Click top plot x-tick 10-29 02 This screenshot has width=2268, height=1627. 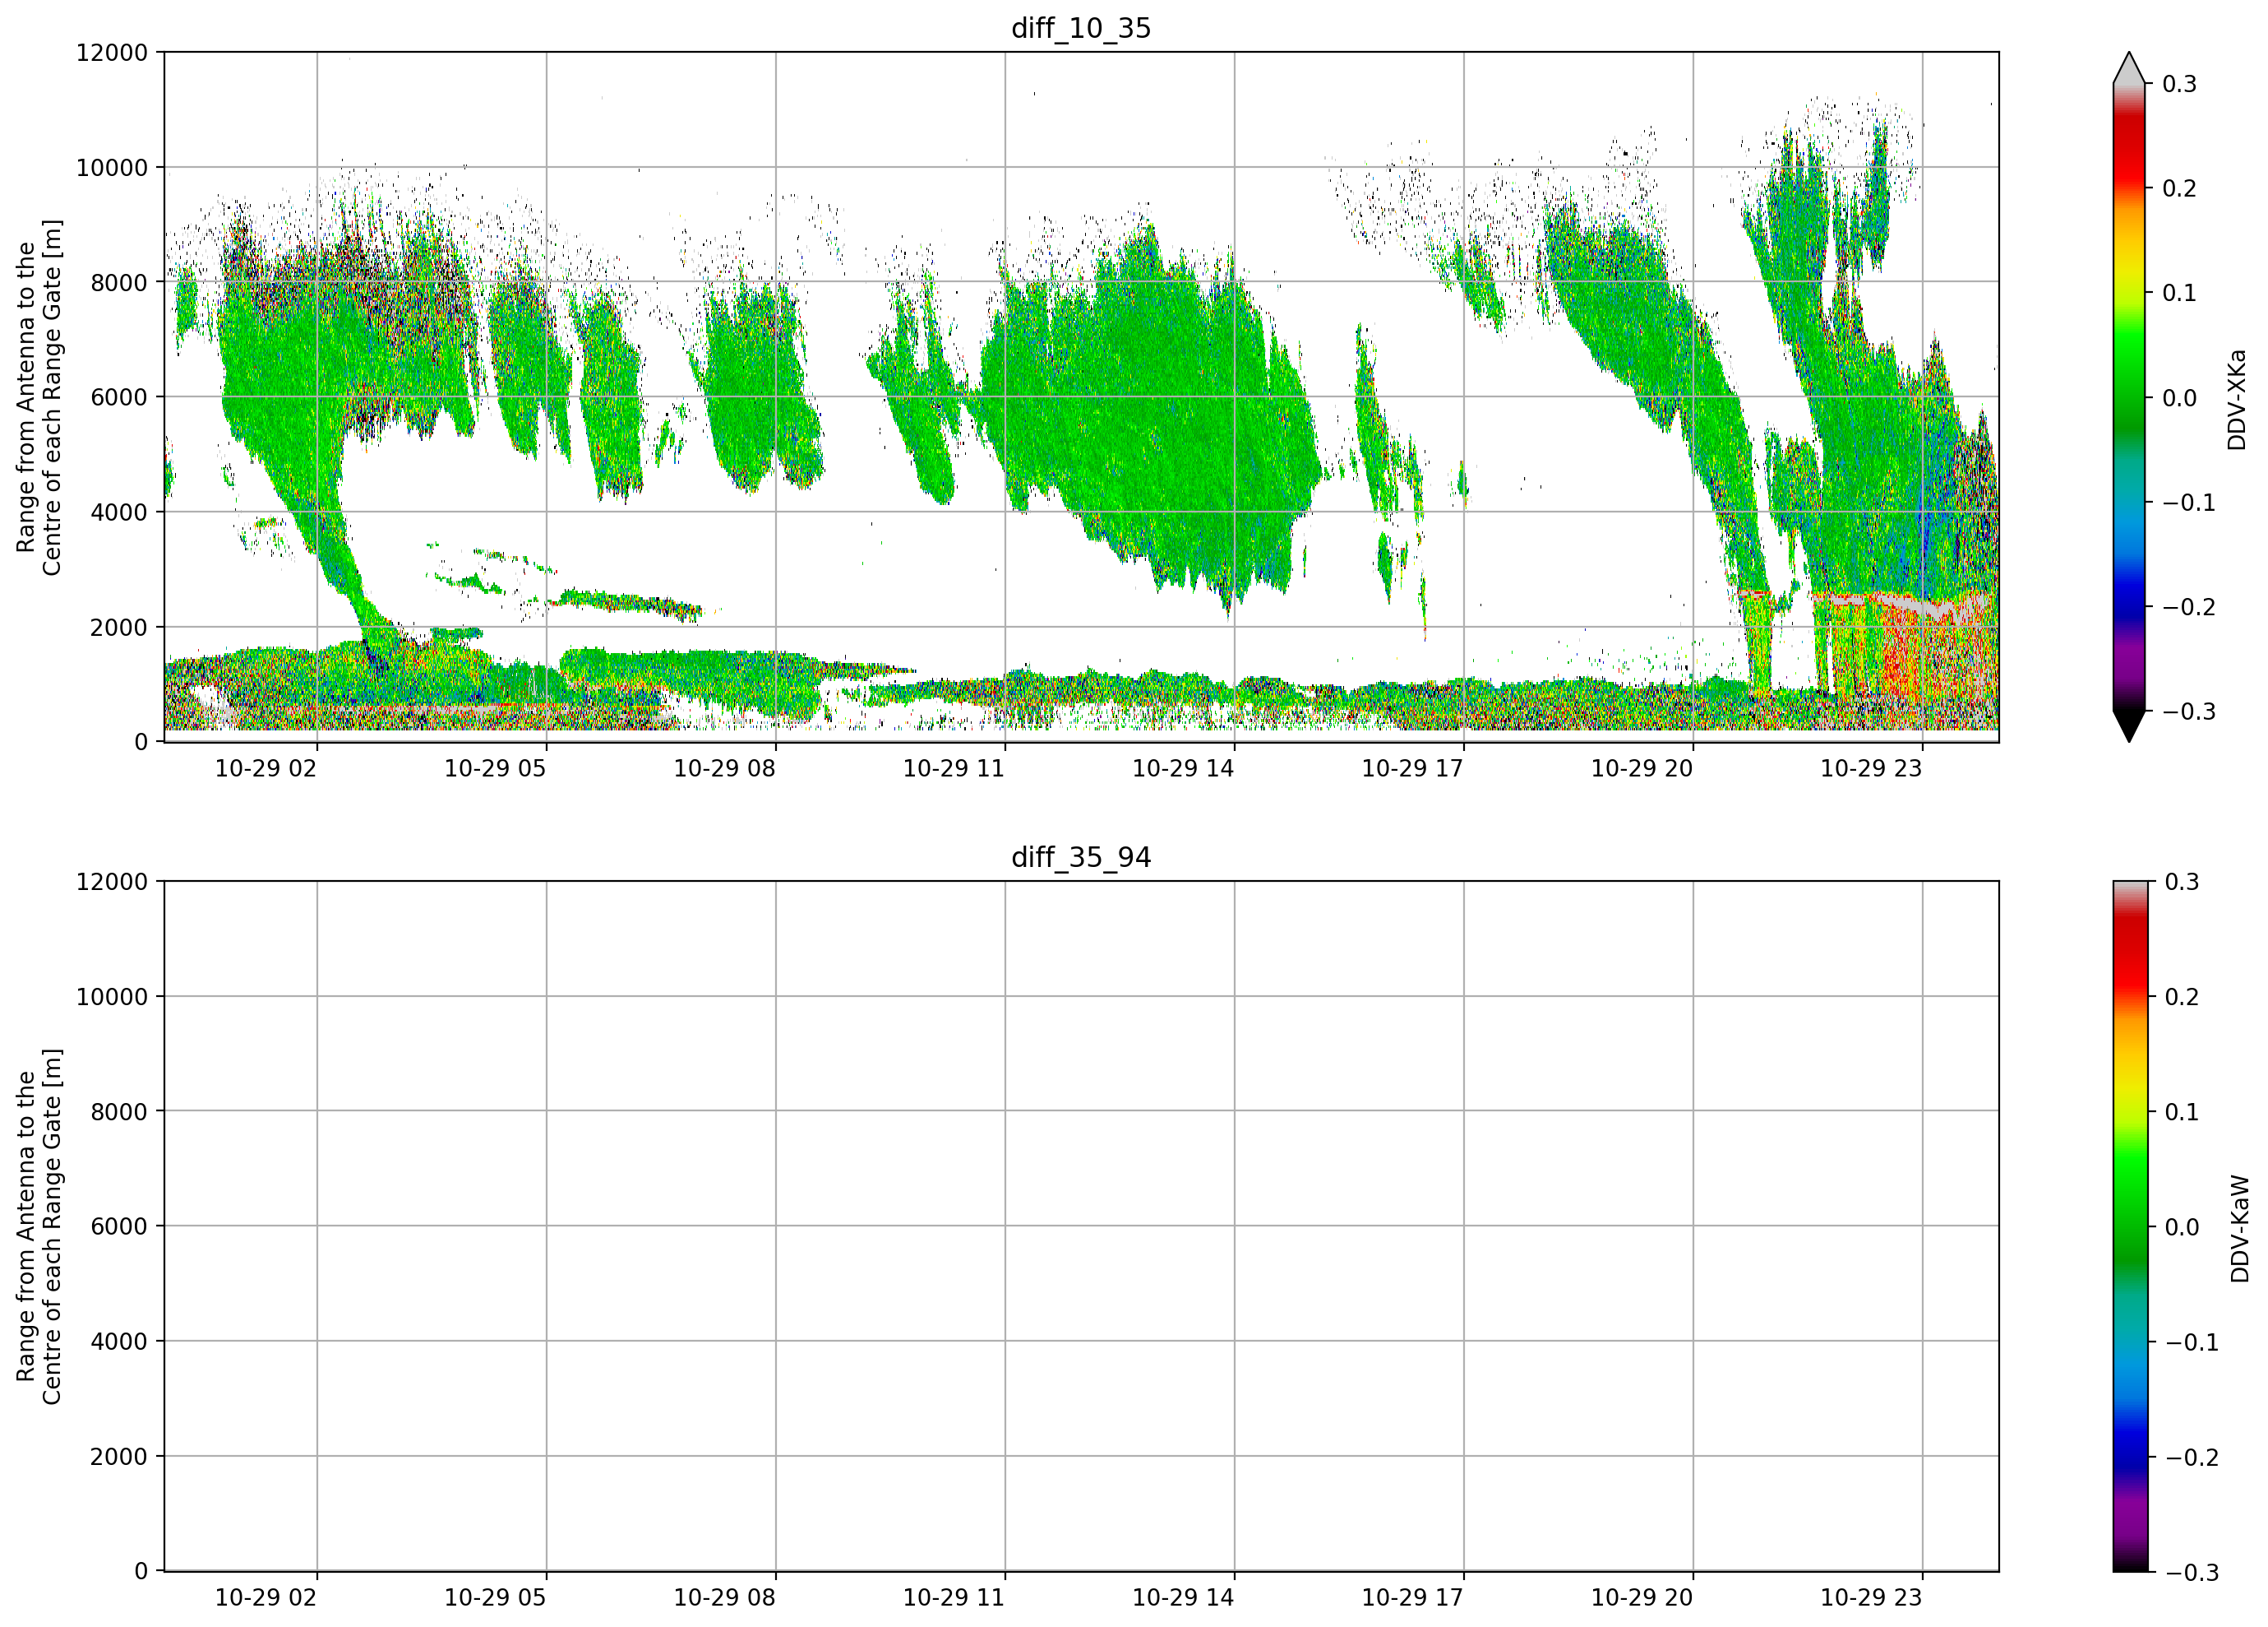point(266,767)
